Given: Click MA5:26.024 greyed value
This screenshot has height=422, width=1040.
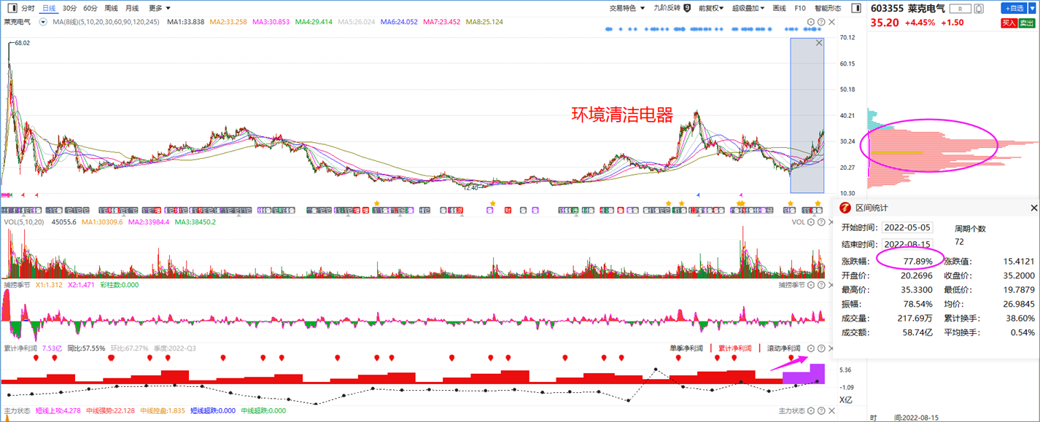Looking at the screenshot, I should (357, 22).
